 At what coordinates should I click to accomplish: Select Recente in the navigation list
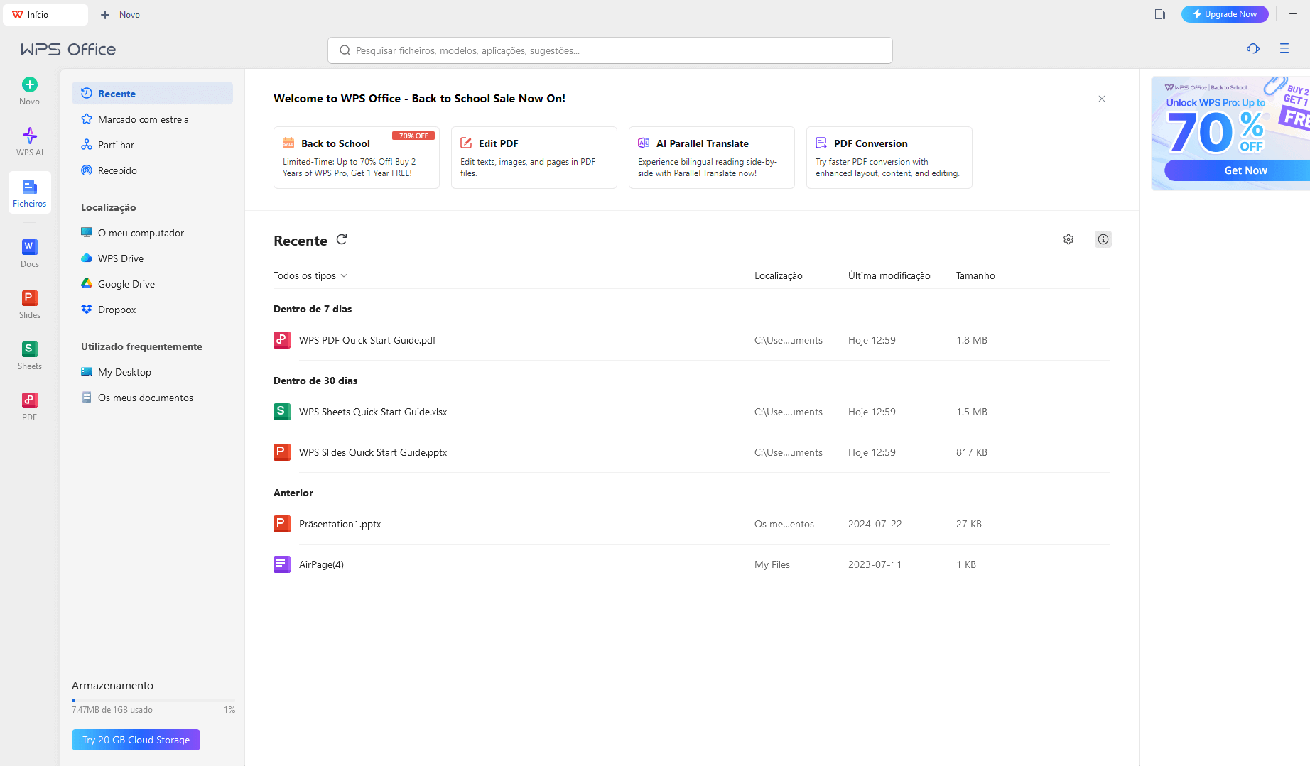(x=152, y=94)
